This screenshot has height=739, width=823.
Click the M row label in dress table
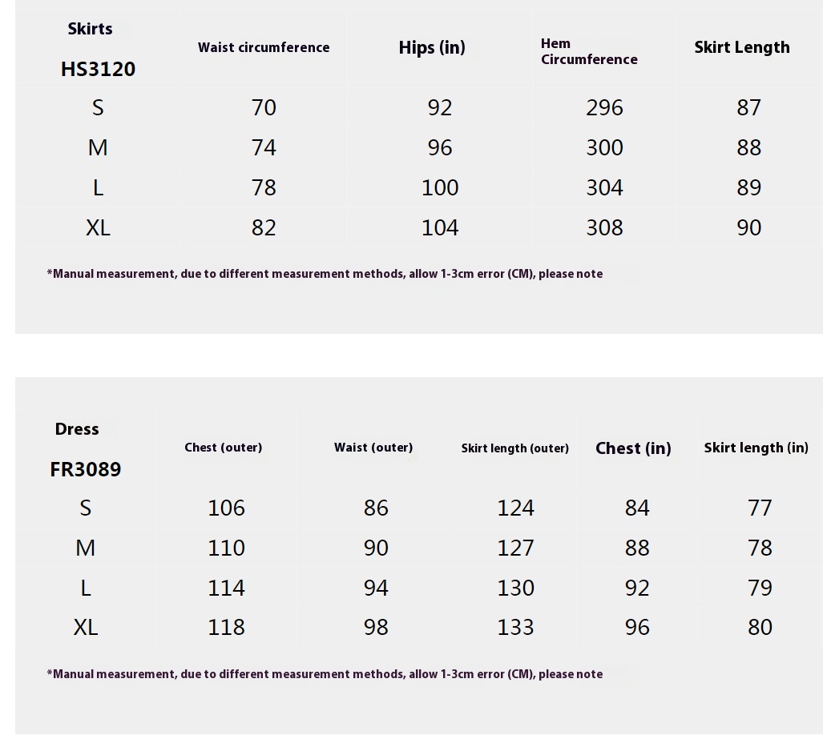click(x=86, y=548)
